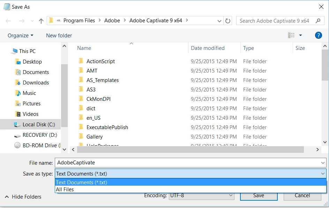This screenshot has width=329, height=208.
Task: Click the Save button
Action: click(x=259, y=195)
